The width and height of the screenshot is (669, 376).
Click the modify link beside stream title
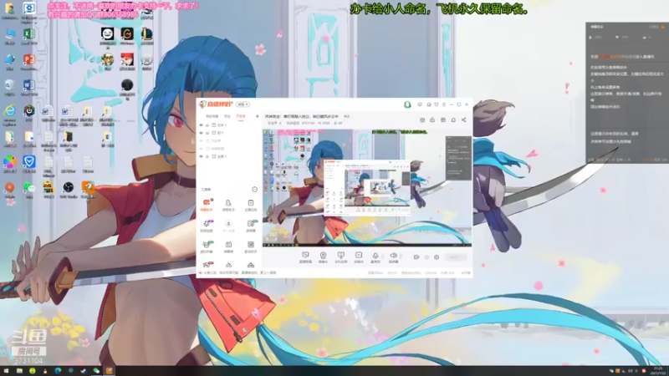[x=346, y=116]
